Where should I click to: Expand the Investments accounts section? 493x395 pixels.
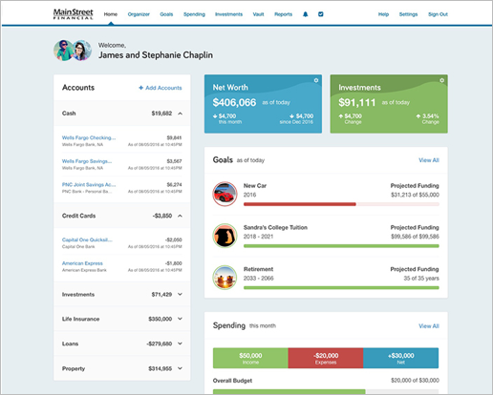[x=180, y=295]
